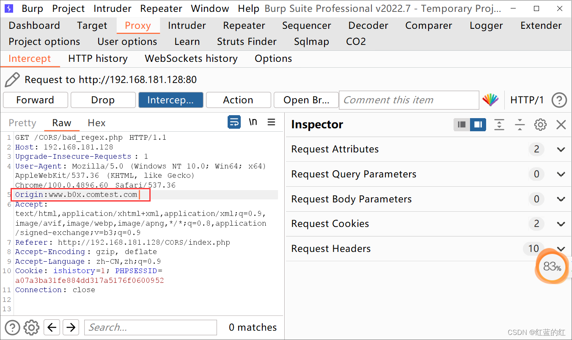The image size is (572, 340).
Task: Go to next search match arrow
Action: point(71,327)
